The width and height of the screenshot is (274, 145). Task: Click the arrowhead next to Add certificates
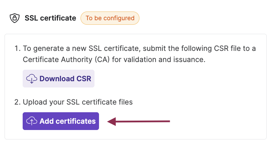click(112, 121)
